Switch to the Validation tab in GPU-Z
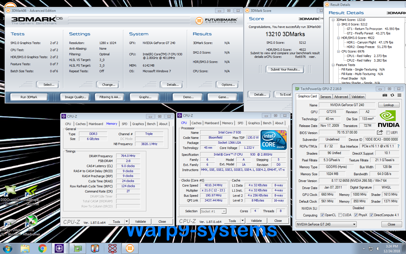 [358, 97]
